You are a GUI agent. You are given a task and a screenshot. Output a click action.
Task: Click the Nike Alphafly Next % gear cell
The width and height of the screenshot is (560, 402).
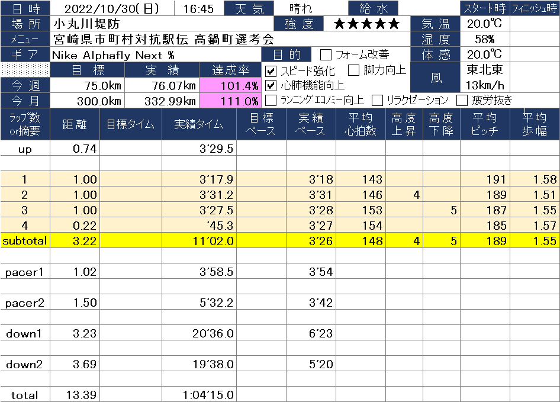click(x=157, y=55)
